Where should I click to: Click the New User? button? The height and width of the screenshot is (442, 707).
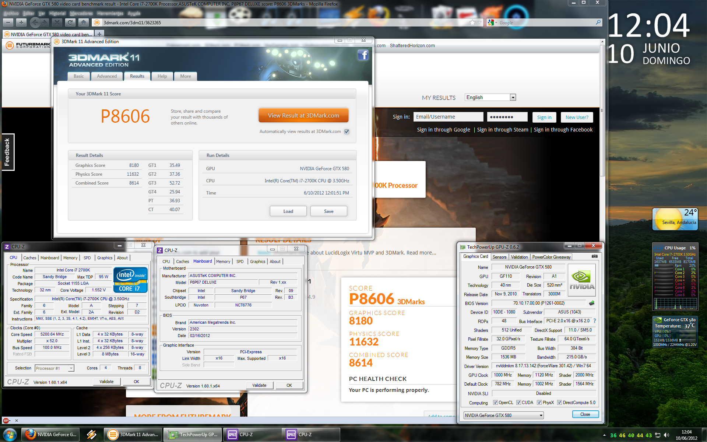[577, 117]
